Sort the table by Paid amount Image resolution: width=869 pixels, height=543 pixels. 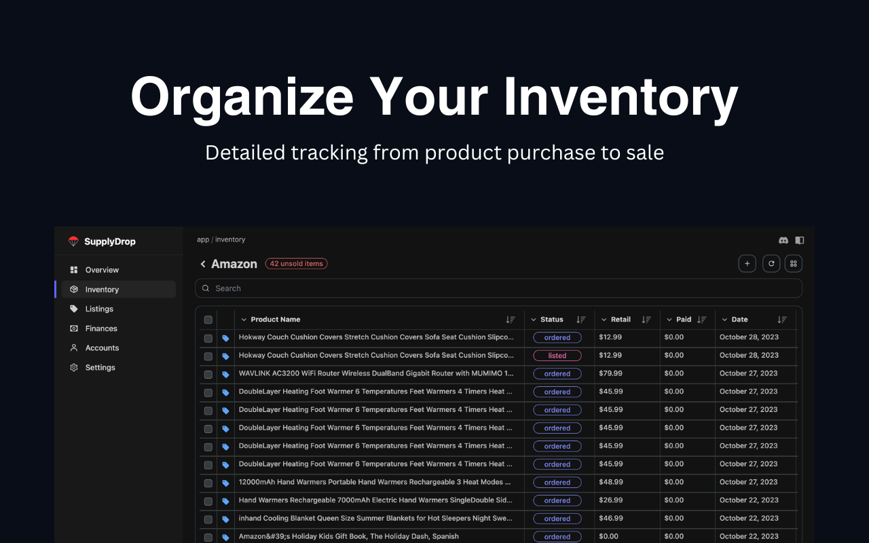point(702,320)
